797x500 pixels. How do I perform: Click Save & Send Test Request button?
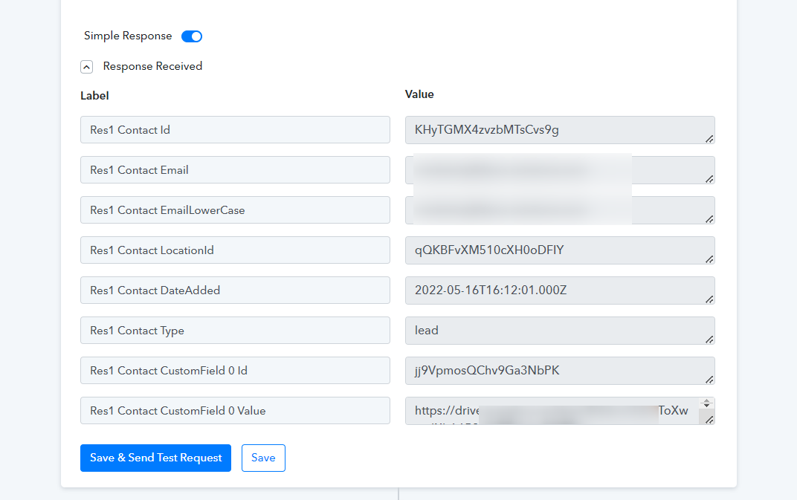[155, 458]
